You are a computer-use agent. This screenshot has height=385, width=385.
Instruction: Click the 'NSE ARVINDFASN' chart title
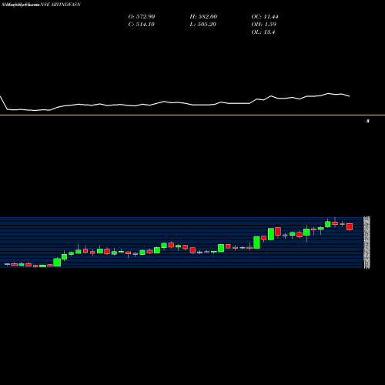pyautogui.click(x=60, y=5)
